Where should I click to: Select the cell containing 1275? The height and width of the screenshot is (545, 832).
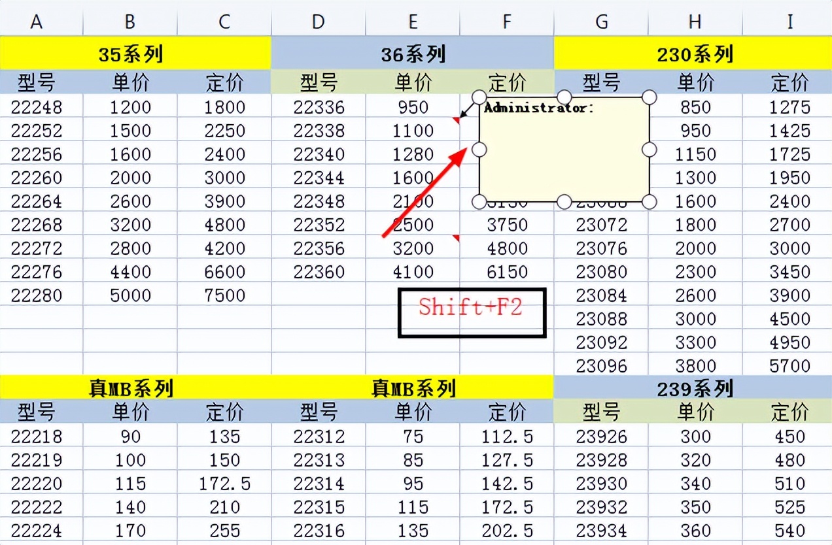coord(789,107)
